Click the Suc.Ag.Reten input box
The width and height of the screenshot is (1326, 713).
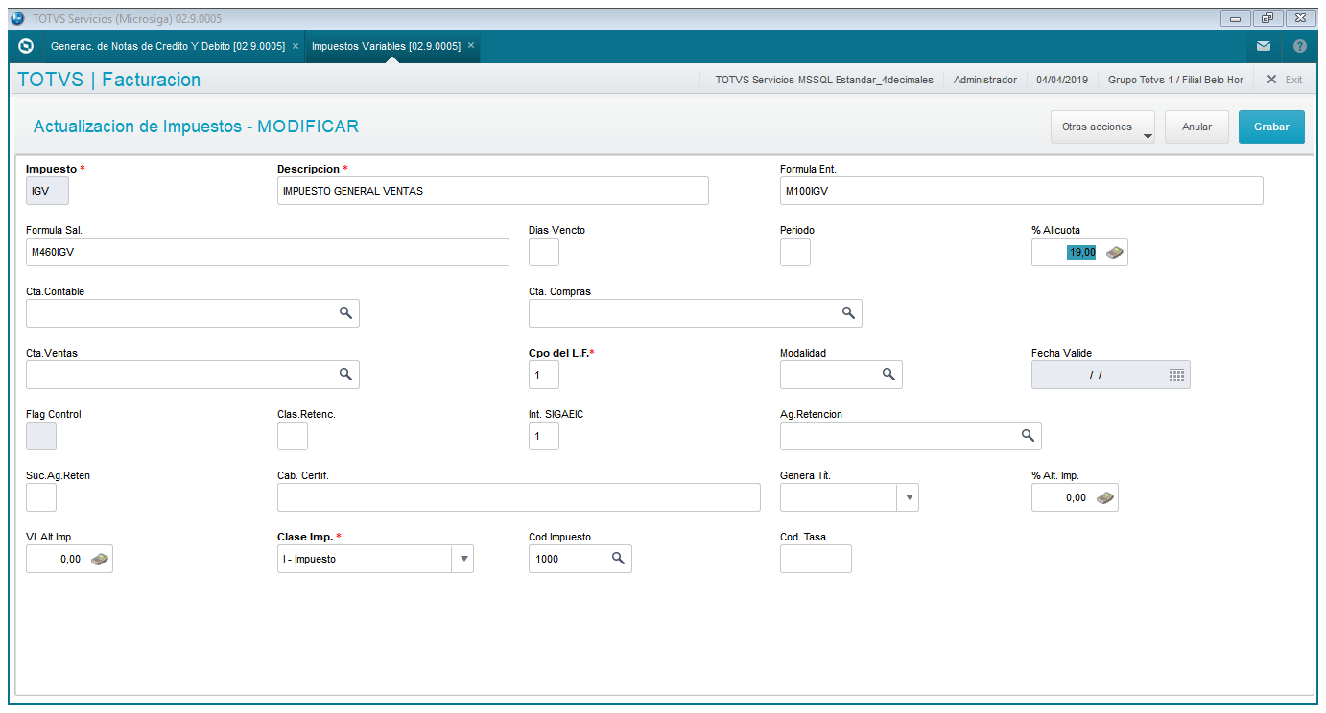(x=41, y=497)
